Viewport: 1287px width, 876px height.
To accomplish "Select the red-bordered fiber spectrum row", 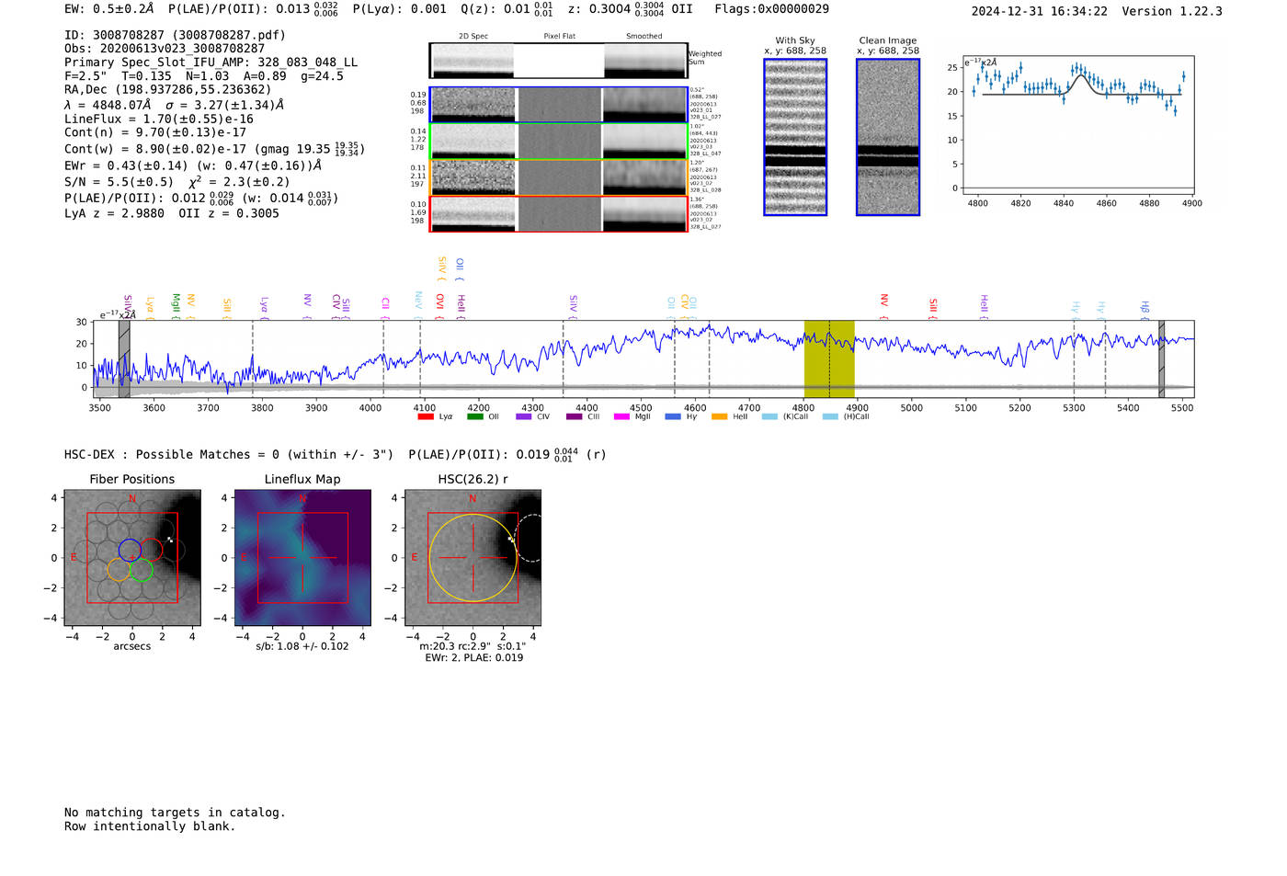I will (558, 214).
